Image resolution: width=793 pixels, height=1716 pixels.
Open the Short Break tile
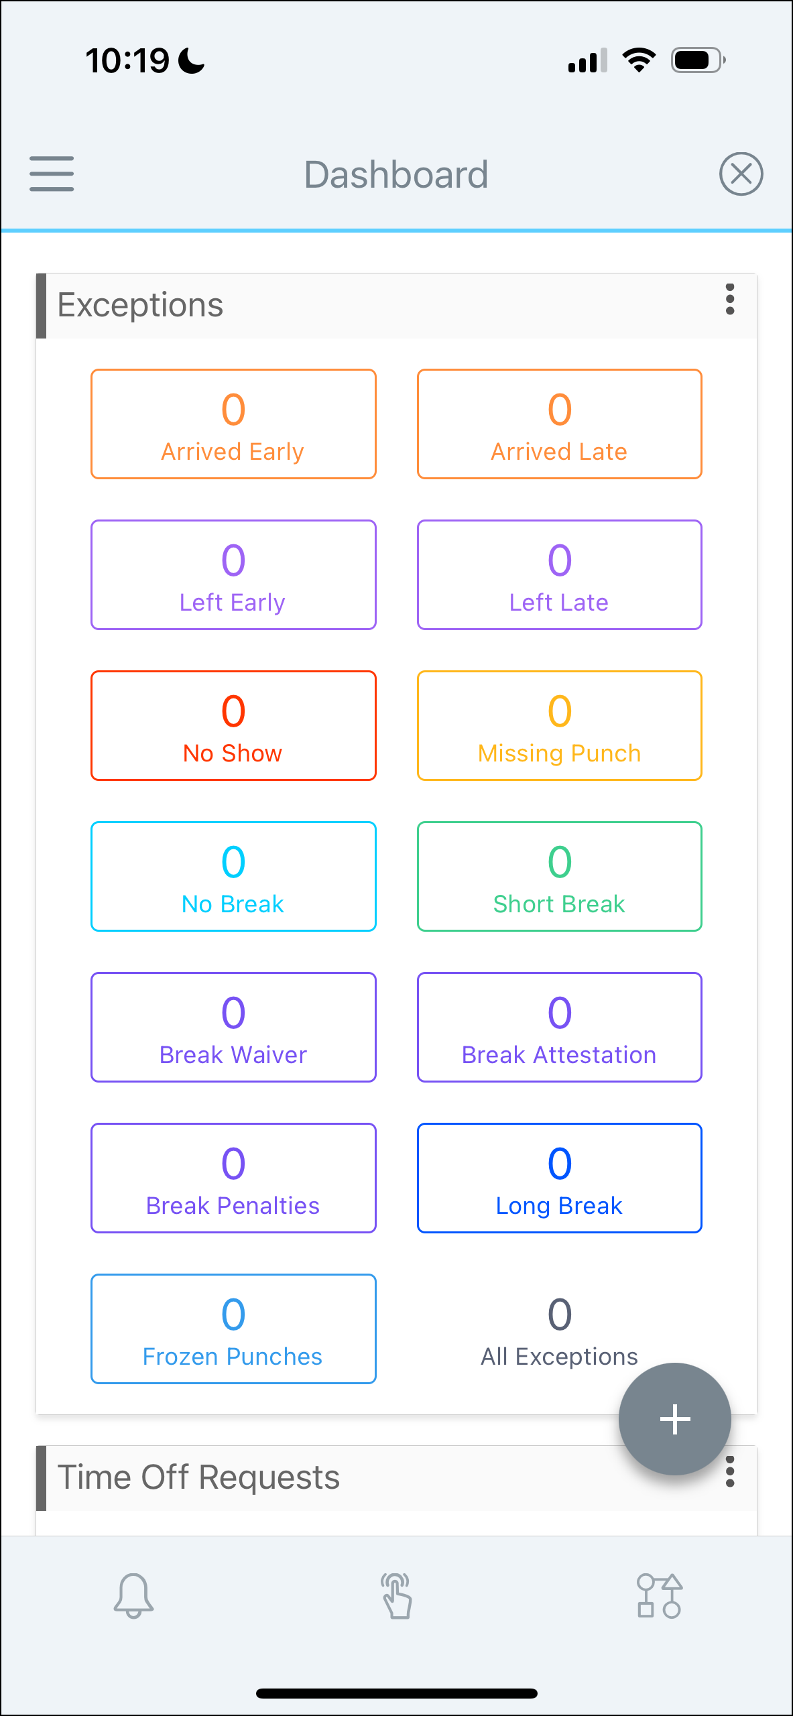coord(560,877)
